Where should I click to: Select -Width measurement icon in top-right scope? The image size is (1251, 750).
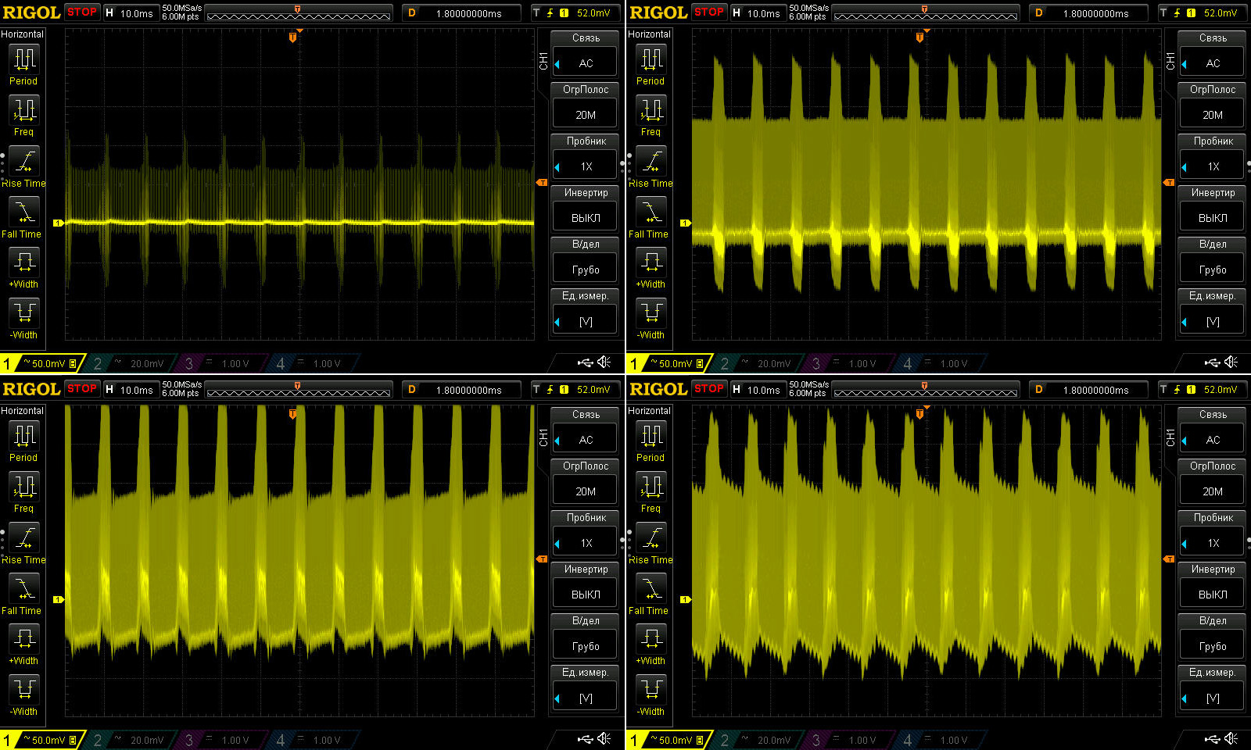pos(651,312)
